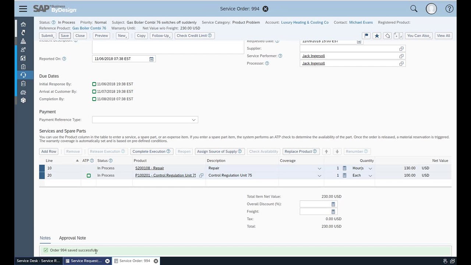Open the cube sidebar icon
The width and height of the screenshot is (471, 265).
pos(23,100)
